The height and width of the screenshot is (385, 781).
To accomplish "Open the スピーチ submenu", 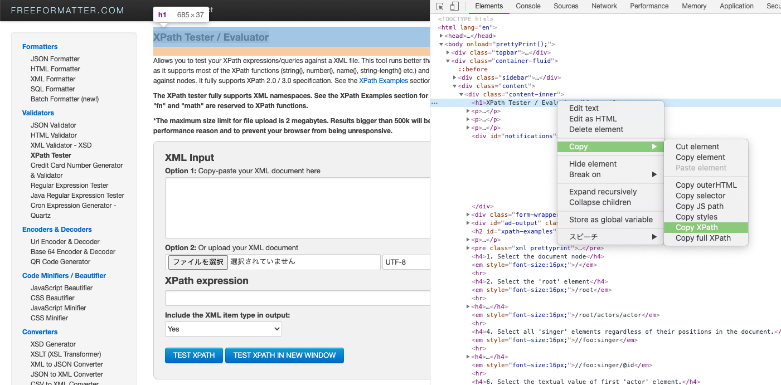I will point(611,237).
